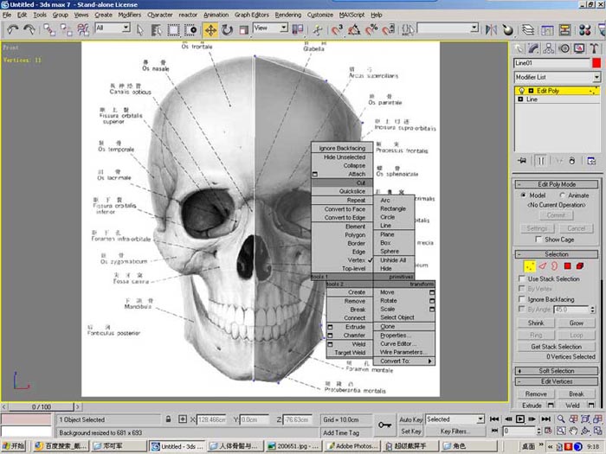Click the Break button in Edit Vertices
Viewport: 606px width, 454px height.
pos(577,393)
